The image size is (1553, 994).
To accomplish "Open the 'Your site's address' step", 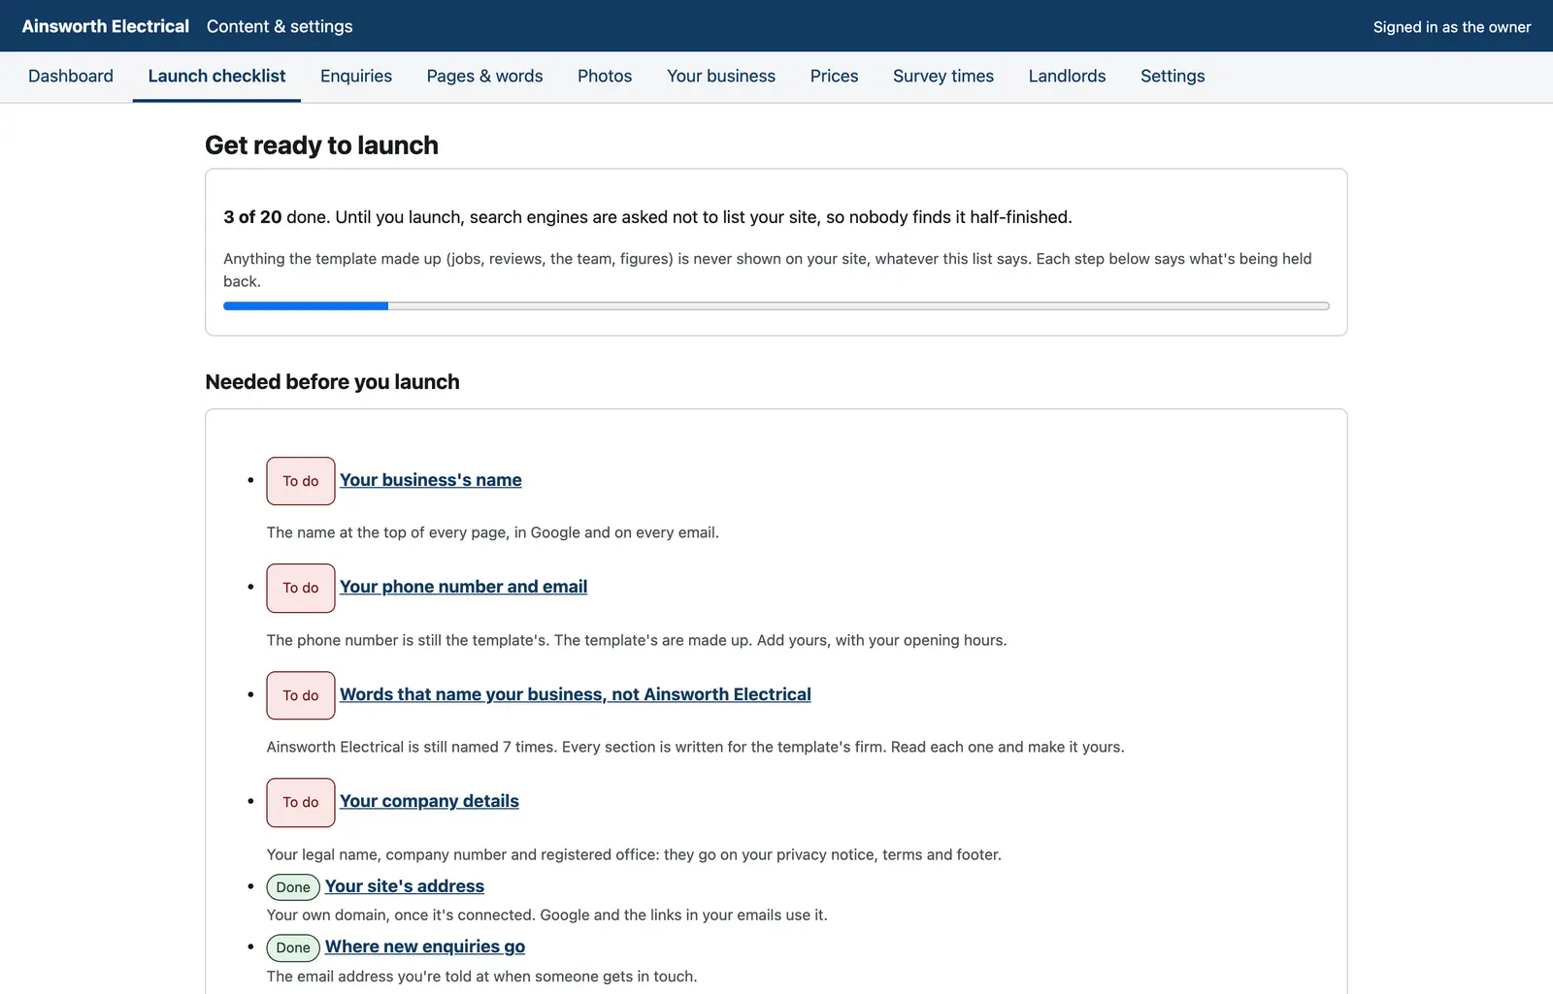I will pyautogui.click(x=405, y=886).
